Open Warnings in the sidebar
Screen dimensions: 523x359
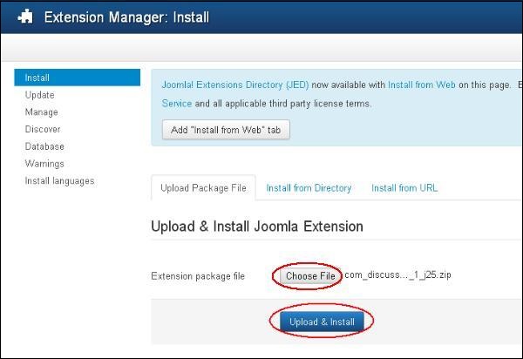44,163
